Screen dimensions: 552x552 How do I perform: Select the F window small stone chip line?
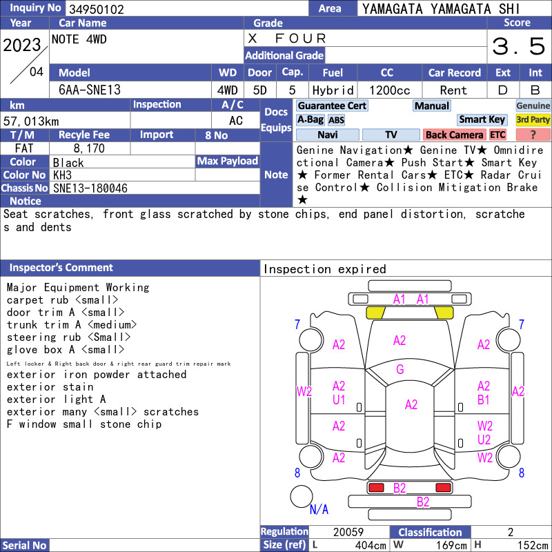[x=83, y=424]
